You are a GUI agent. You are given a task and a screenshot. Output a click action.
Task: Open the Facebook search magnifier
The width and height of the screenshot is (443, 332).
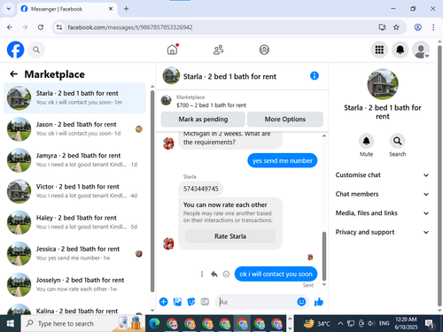click(x=36, y=50)
